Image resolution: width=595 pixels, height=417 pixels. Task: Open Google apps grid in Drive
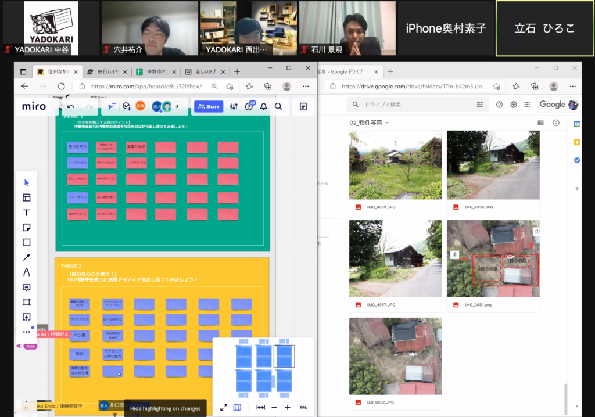(x=527, y=105)
